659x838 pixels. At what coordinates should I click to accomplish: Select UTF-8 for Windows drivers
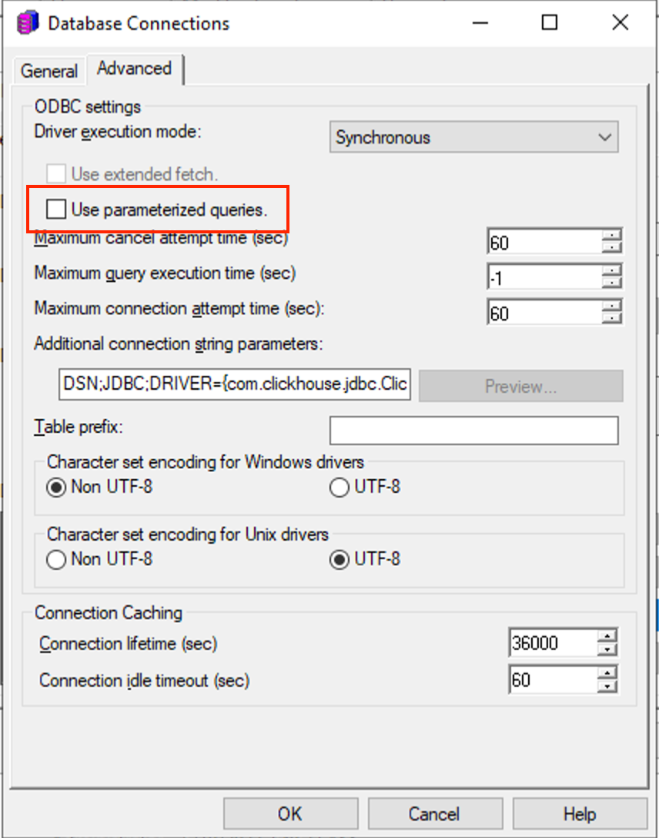[x=340, y=488]
